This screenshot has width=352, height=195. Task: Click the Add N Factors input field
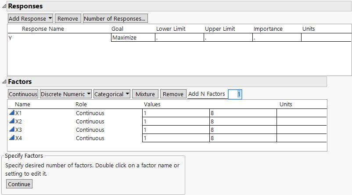pyautogui.click(x=235, y=94)
